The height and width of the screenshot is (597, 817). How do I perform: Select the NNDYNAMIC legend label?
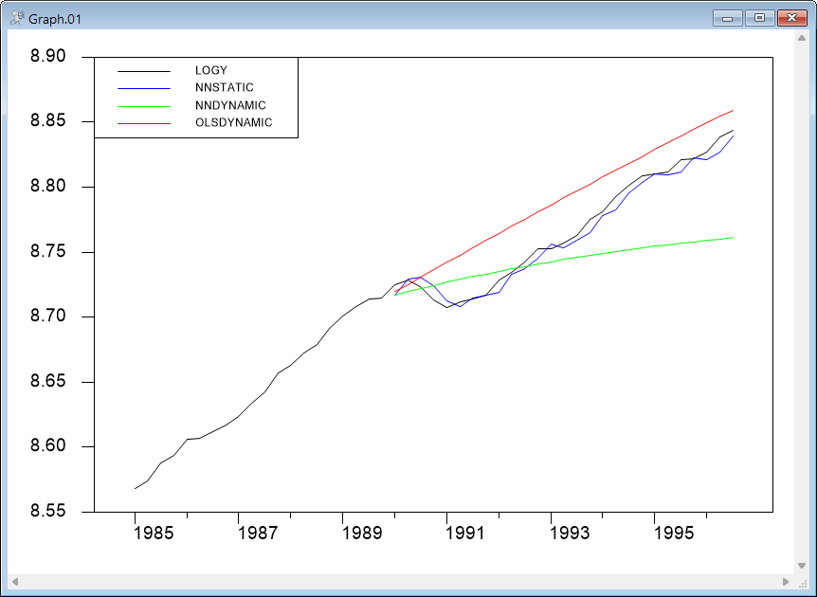click(x=229, y=105)
